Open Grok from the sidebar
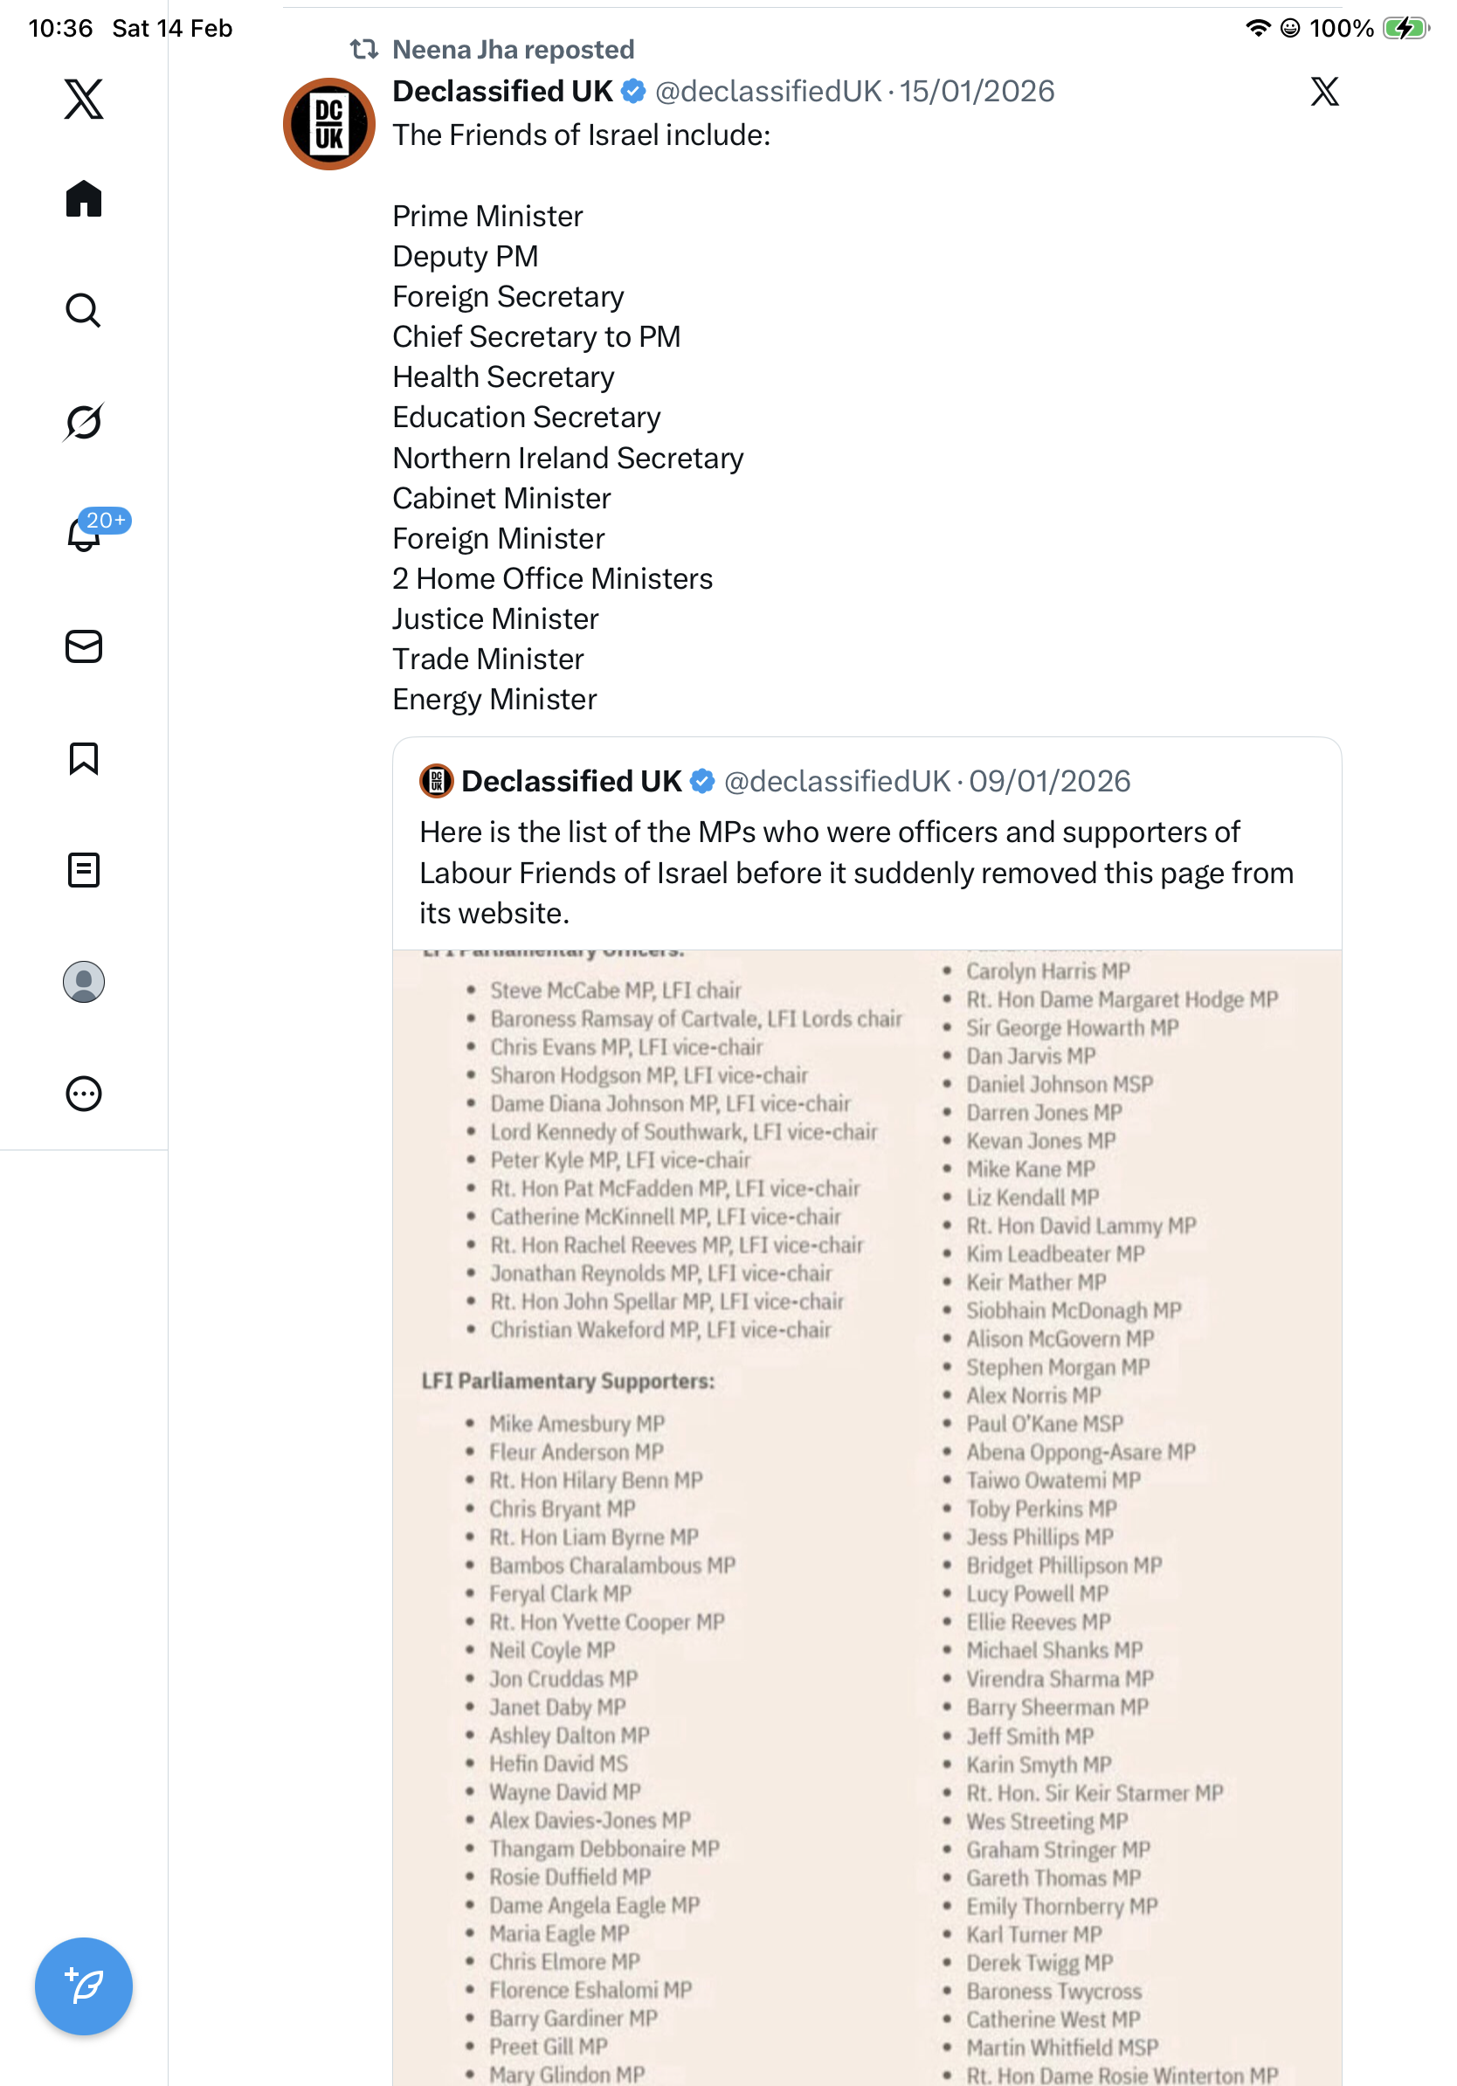 pyautogui.click(x=84, y=422)
